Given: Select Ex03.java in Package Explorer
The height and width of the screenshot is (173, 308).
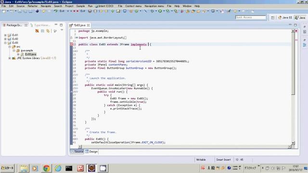Looking at the screenshot, I should [31, 54].
